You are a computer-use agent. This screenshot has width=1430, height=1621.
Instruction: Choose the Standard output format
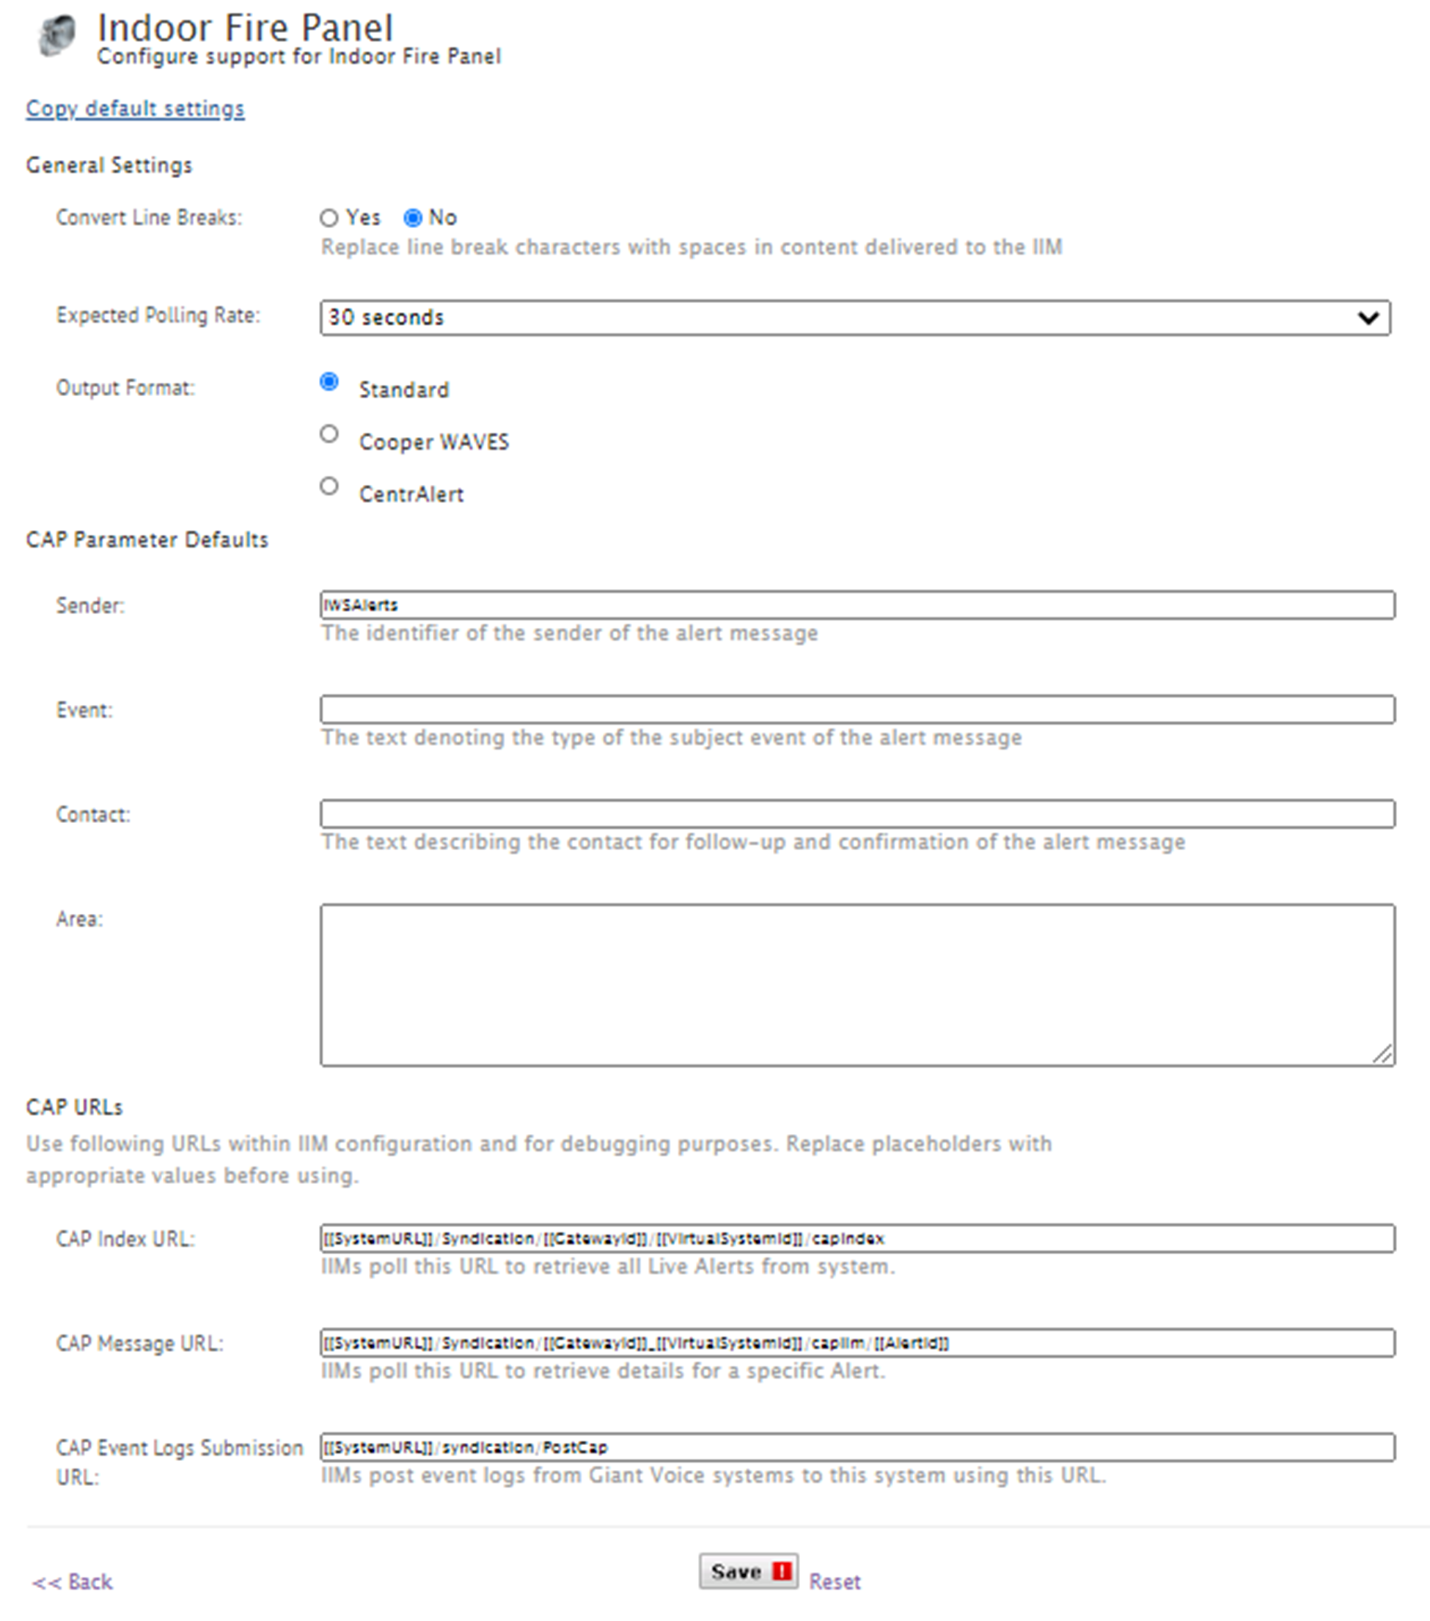(329, 382)
